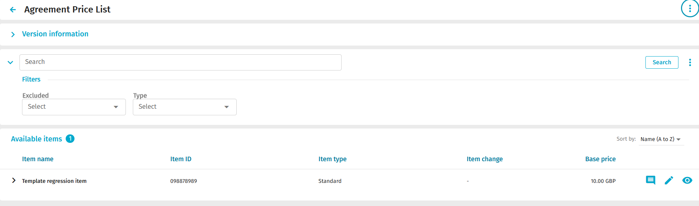Click the Item type column header
699x206 pixels.
pyautogui.click(x=332, y=159)
